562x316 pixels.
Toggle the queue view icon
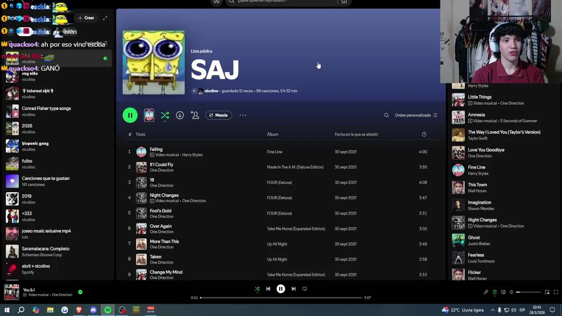click(494, 292)
